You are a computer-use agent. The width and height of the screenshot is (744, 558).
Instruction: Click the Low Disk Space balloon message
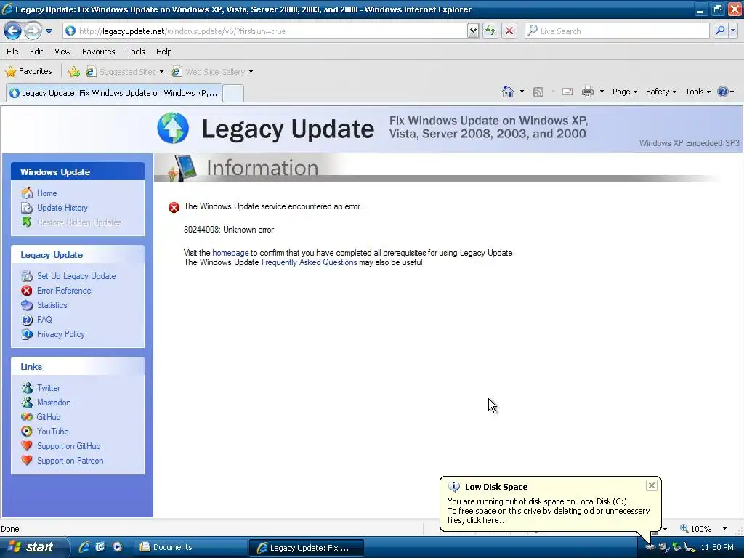549,511
